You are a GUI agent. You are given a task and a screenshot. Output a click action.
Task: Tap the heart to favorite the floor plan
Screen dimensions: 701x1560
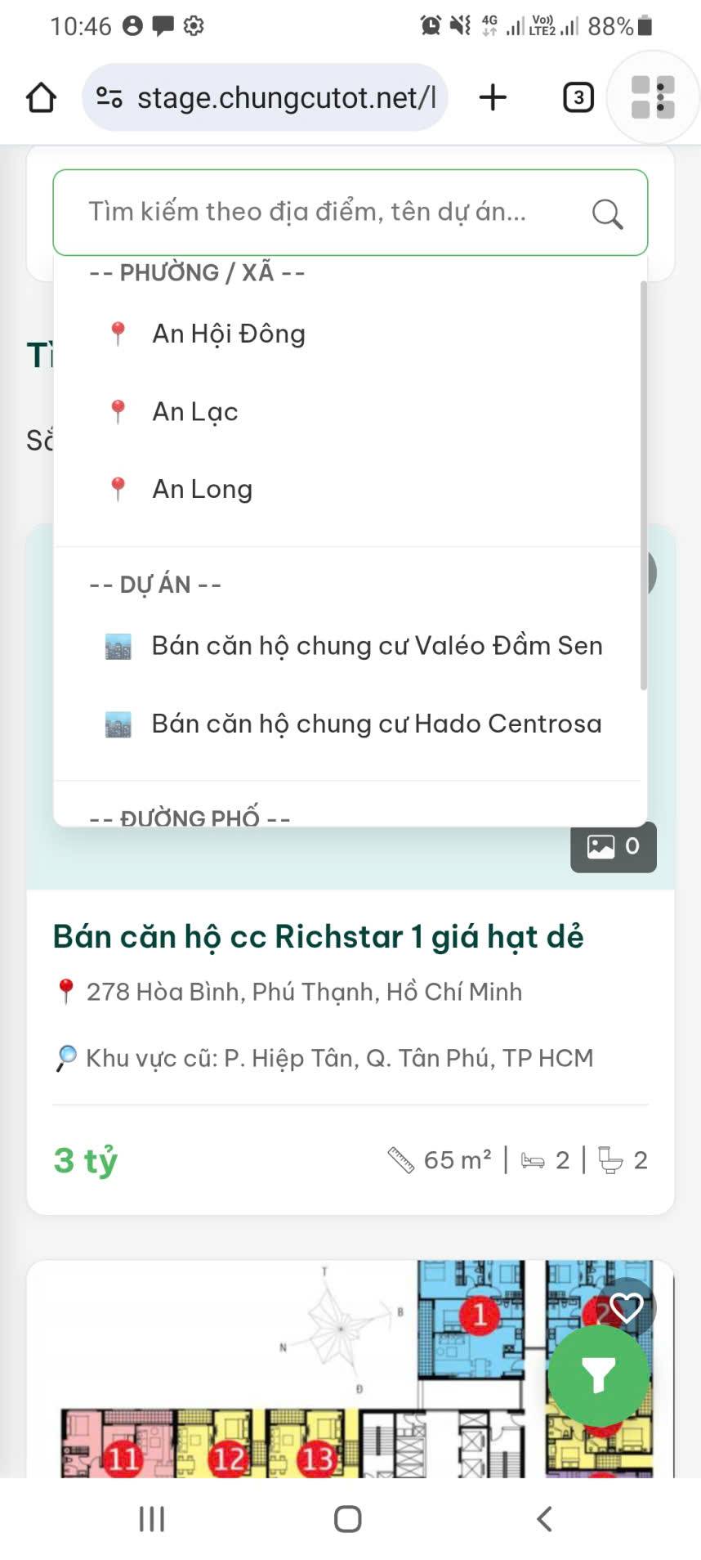click(x=625, y=1307)
